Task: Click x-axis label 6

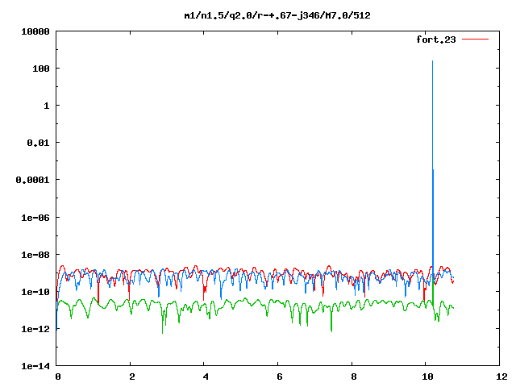Action: [x=280, y=377]
